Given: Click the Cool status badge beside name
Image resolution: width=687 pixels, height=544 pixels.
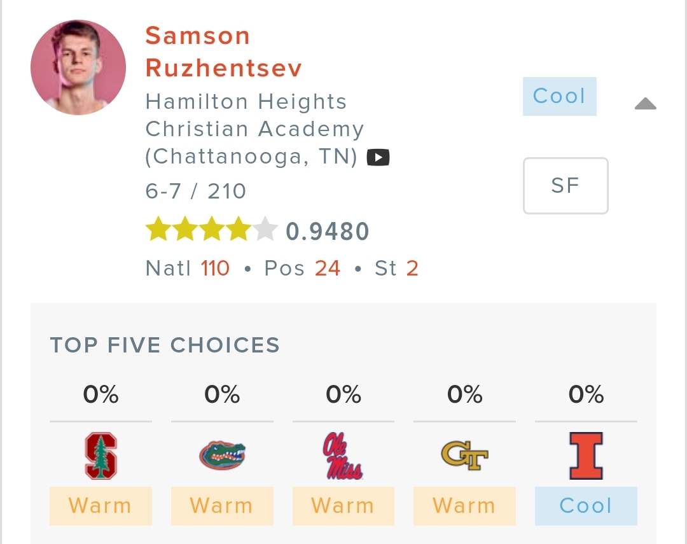Looking at the screenshot, I should click(x=559, y=96).
